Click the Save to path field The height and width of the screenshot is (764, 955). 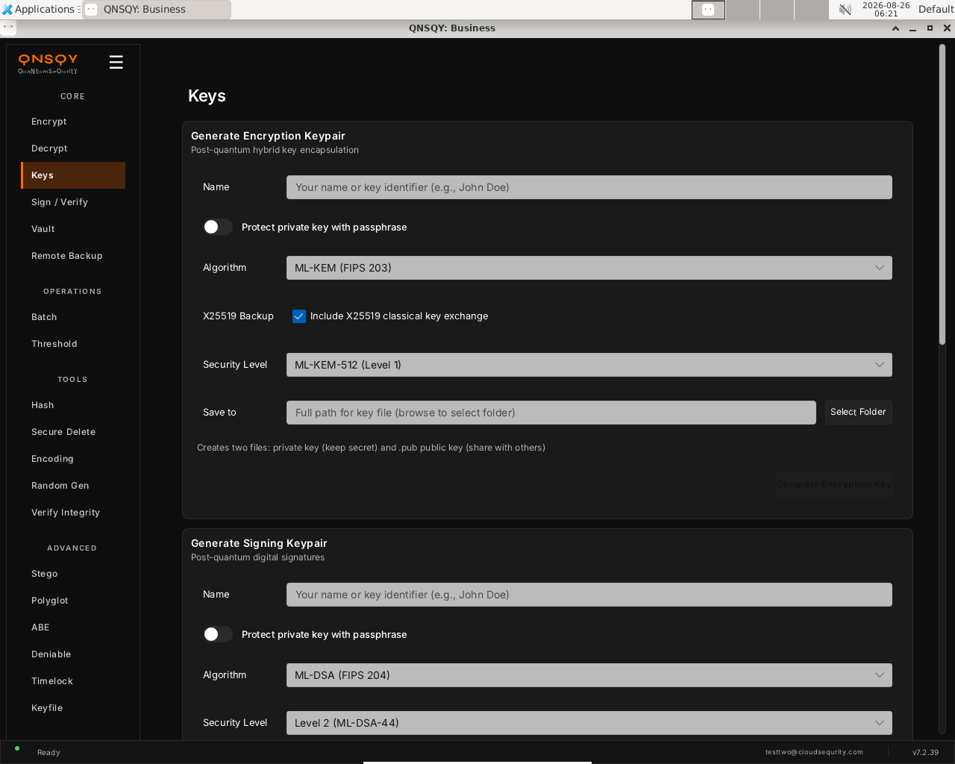click(x=551, y=413)
